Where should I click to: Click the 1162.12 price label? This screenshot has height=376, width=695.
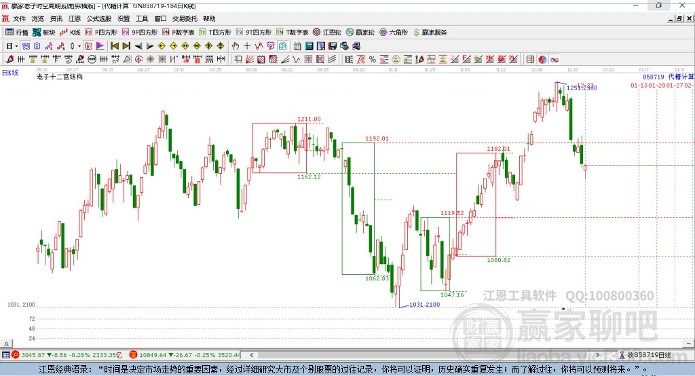[309, 177]
